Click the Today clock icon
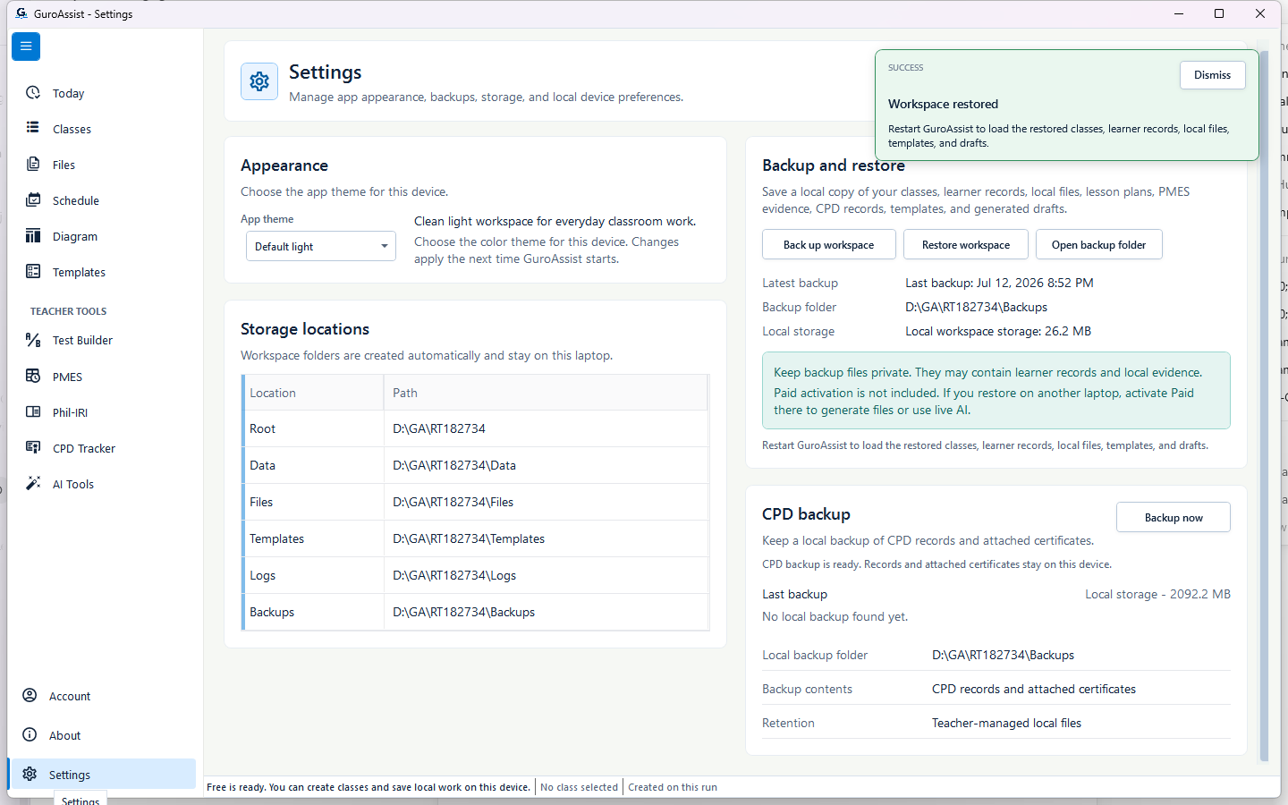Image resolution: width=1288 pixels, height=805 pixels. coord(33,93)
